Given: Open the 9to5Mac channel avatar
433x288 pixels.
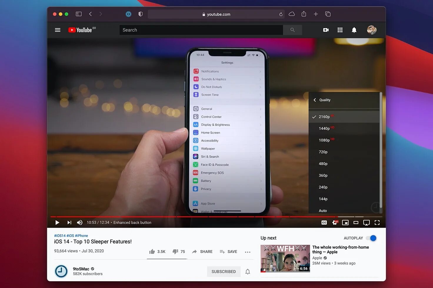Looking at the screenshot, I should pyautogui.click(x=61, y=271).
